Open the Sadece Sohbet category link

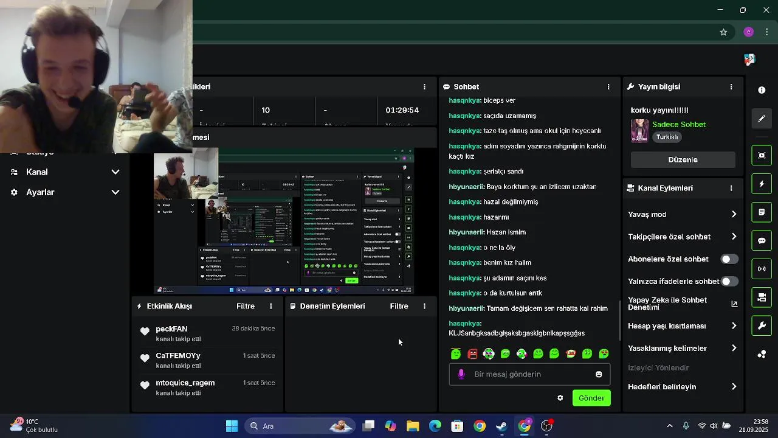coord(679,124)
